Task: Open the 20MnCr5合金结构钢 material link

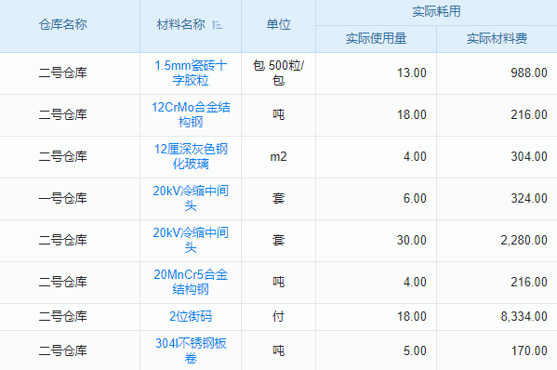Action: coord(191,282)
